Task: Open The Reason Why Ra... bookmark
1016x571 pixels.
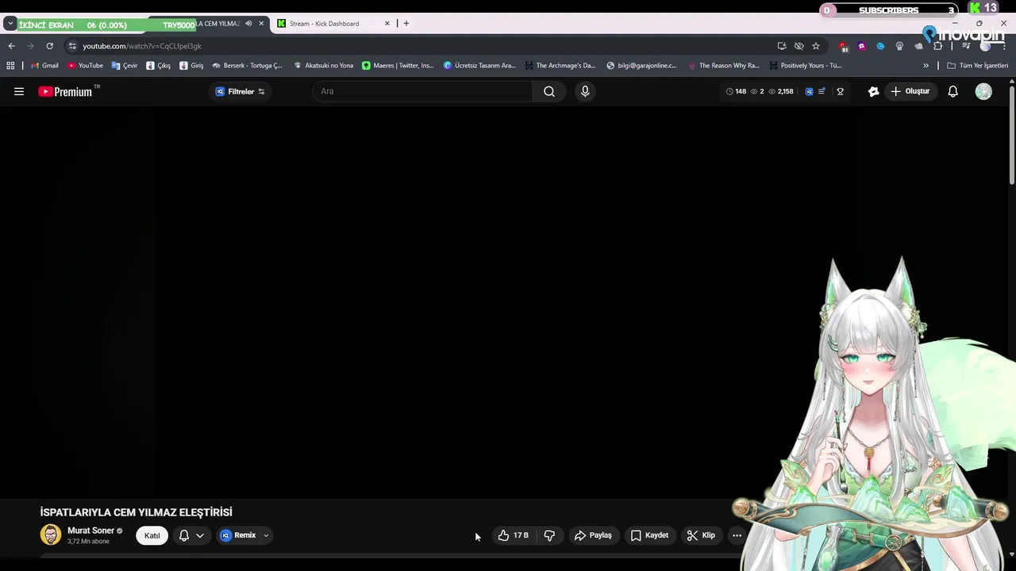Action: [724, 66]
